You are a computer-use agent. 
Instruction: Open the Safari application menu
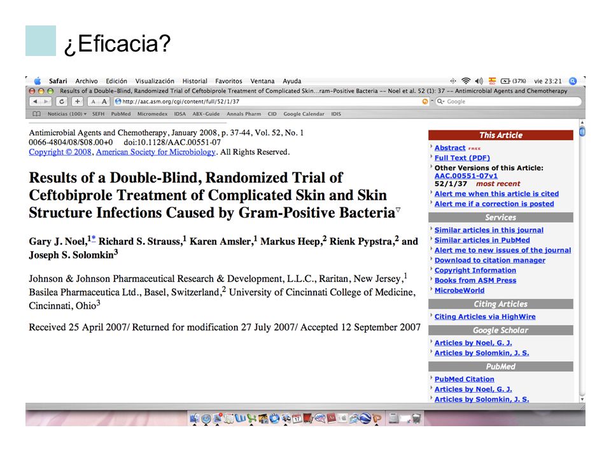(x=58, y=81)
